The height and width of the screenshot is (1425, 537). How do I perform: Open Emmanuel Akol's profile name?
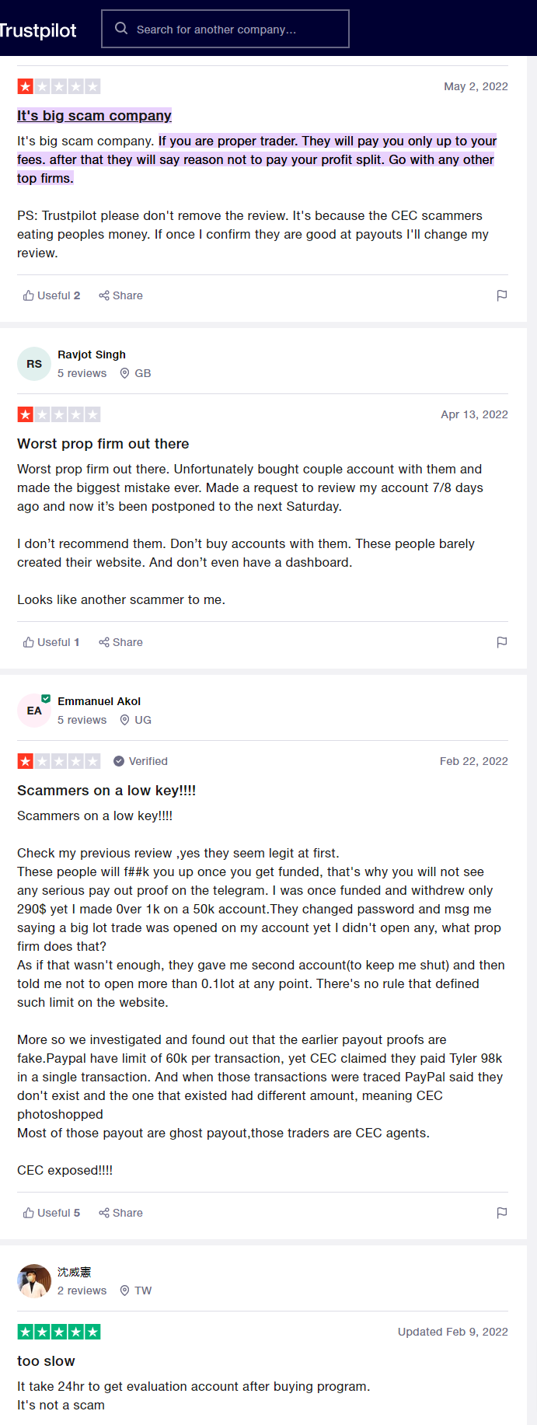pos(99,701)
